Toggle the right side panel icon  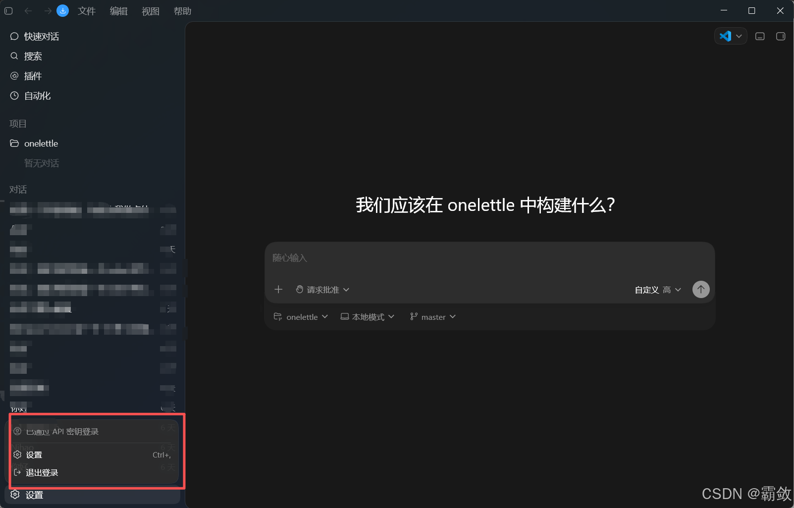781,36
